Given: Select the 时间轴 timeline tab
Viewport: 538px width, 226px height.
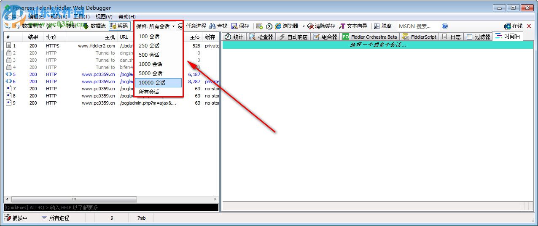Looking at the screenshot, I should 508,36.
